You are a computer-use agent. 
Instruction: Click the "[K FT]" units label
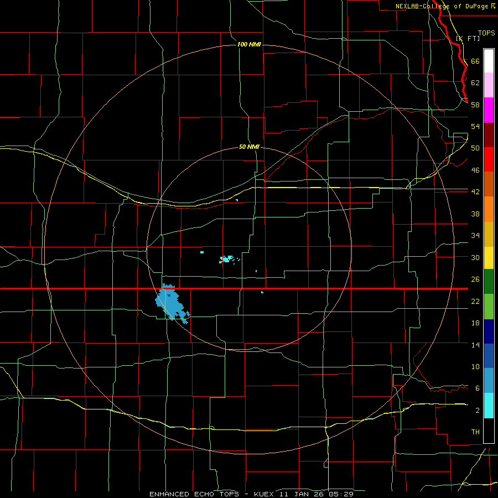coord(468,38)
